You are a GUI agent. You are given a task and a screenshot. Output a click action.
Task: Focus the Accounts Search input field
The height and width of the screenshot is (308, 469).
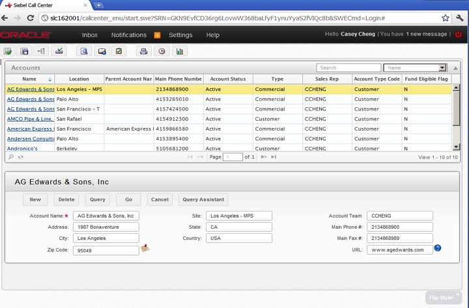point(348,68)
